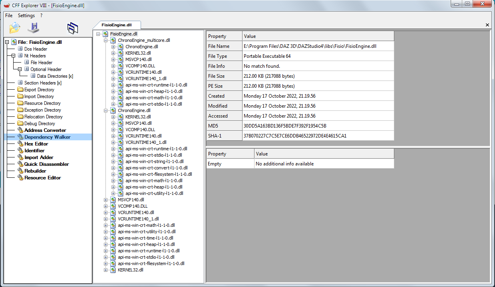Screen dimensions: 495x287
Task: Click the Data Directories page icon
Action: pos(33,76)
